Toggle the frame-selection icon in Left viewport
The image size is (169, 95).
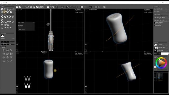86,87
